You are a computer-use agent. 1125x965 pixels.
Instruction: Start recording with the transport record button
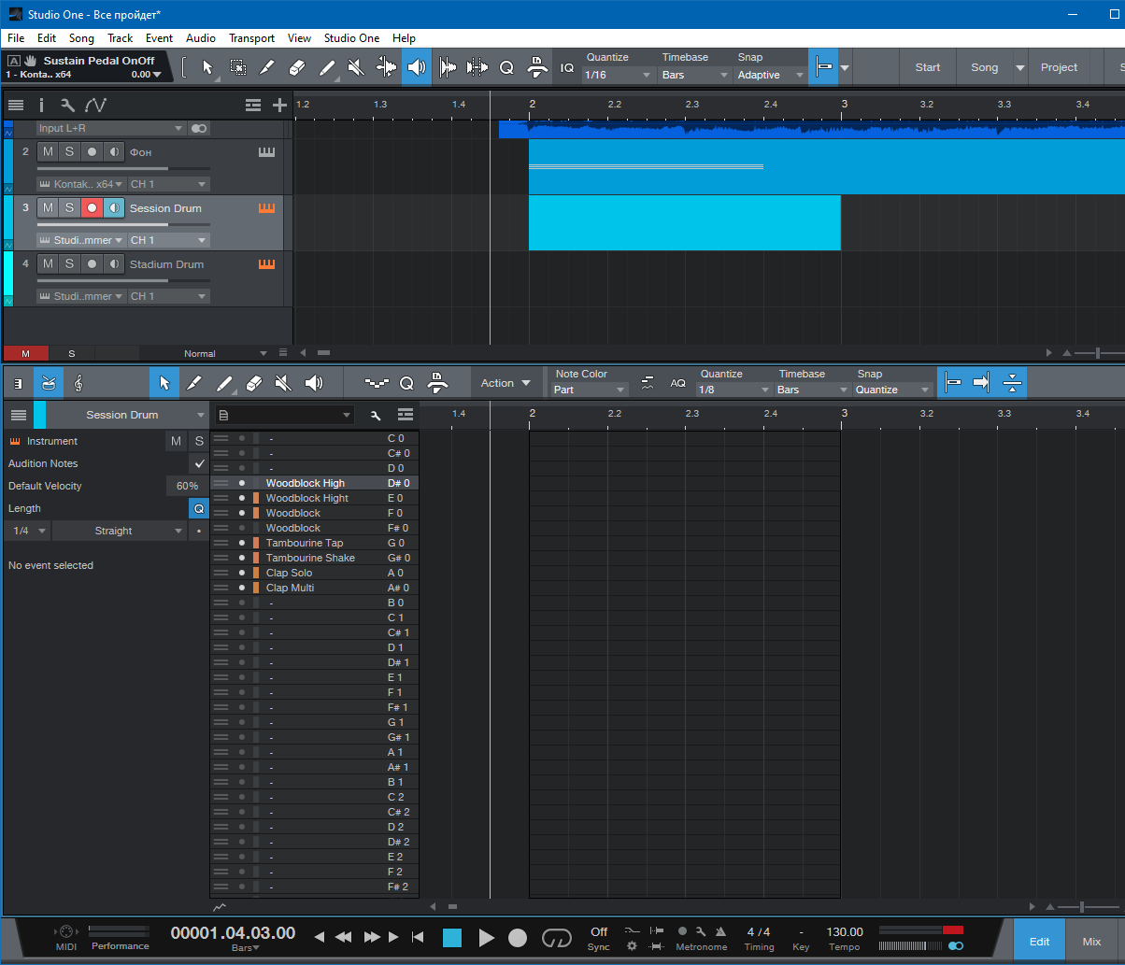coord(518,938)
